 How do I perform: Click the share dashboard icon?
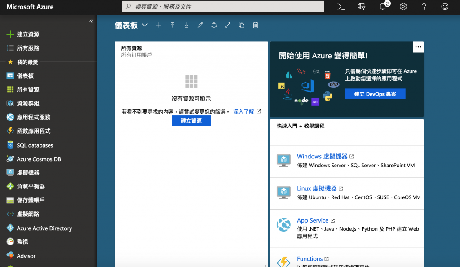pyautogui.click(x=214, y=25)
